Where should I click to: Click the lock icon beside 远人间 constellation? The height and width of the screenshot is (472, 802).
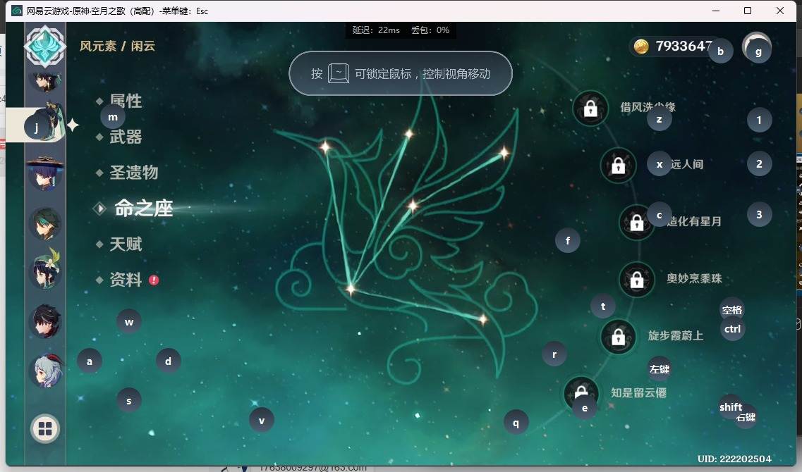[x=619, y=166]
